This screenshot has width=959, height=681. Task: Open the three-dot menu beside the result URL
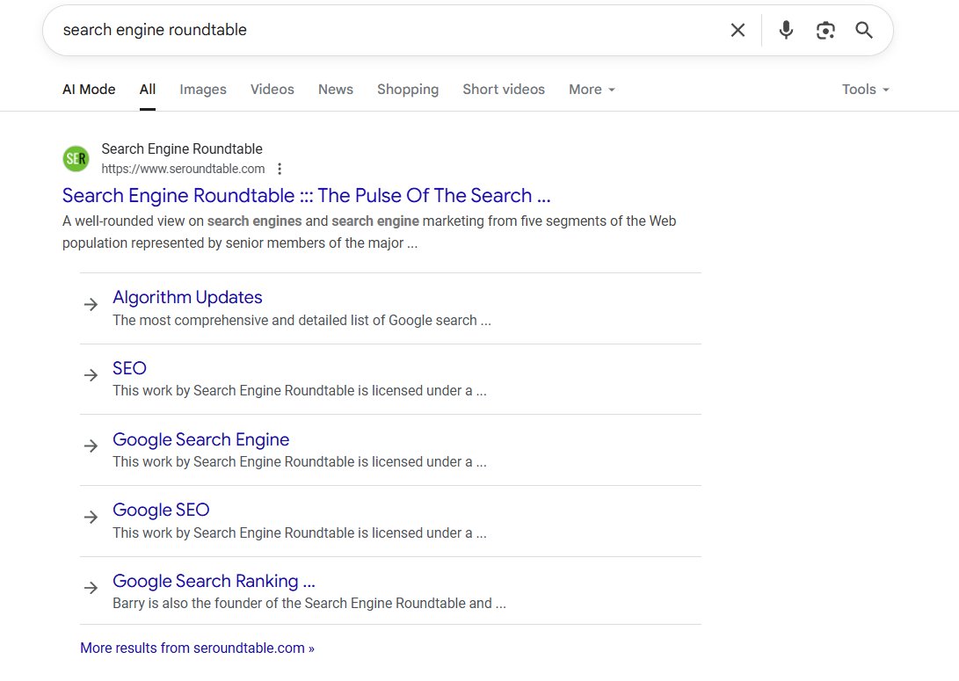point(279,169)
